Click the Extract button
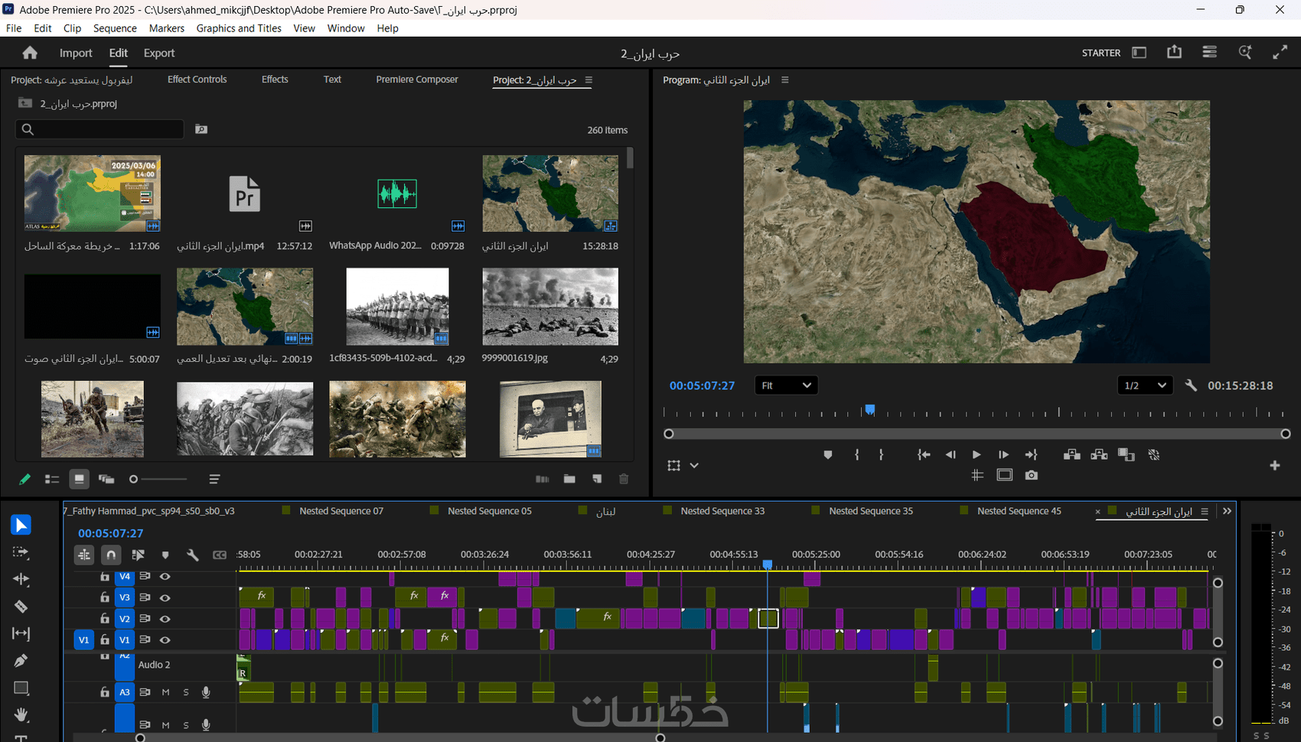Screen dimensions: 1301x742 click(1099, 454)
